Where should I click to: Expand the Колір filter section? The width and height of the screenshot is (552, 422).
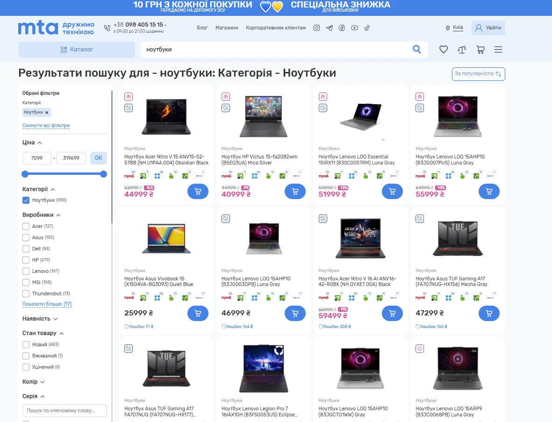point(34,382)
